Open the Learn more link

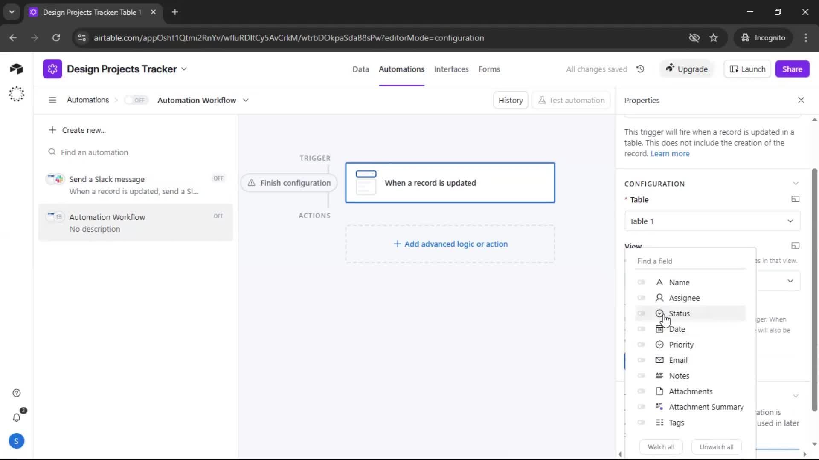pyautogui.click(x=670, y=154)
